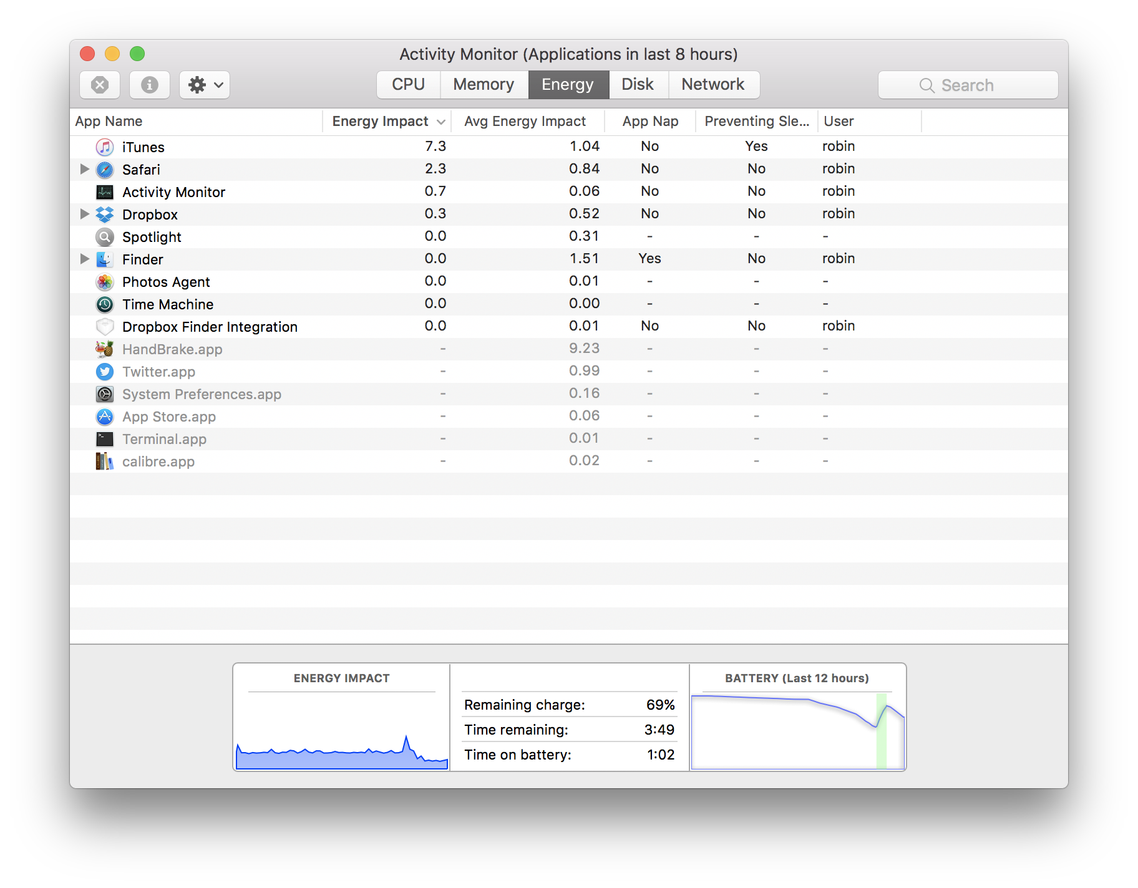Click the Photos Agent flower icon
Image resolution: width=1138 pixels, height=888 pixels.
(x=105, y=282)
